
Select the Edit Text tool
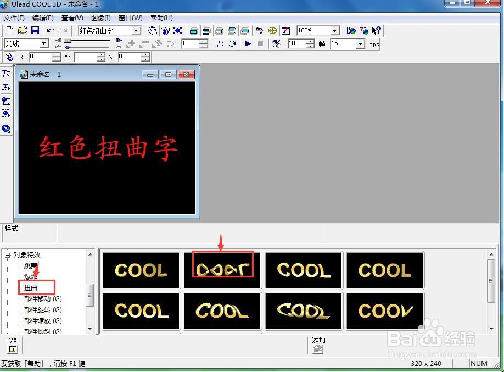tap(6, 86)
